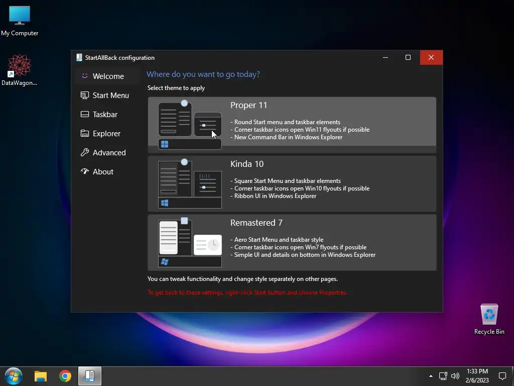Click the Explorer folder sidebar icon
Image resolution: width=514 pixels, height=386 pixels.
click(84, 133)
